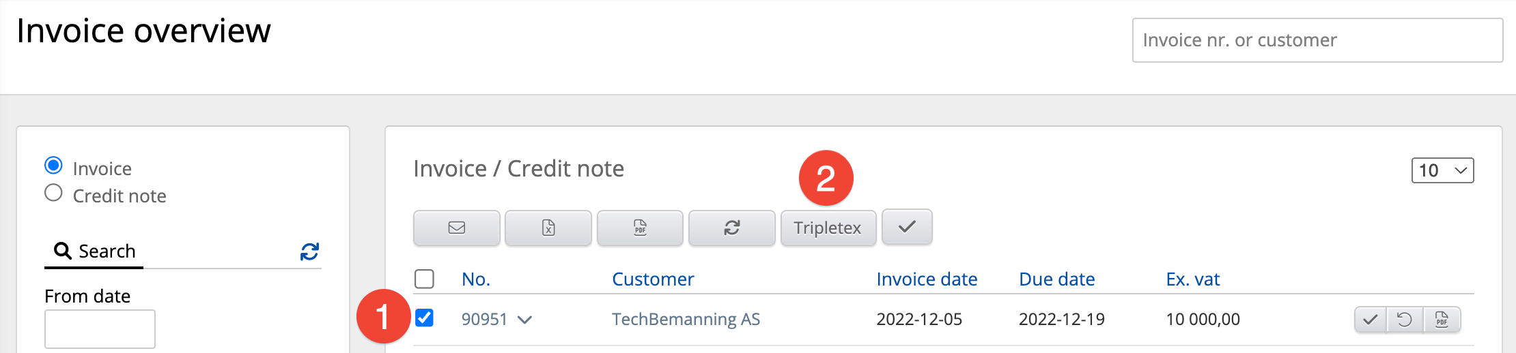Tick the select-all checkbox in table header
The height and width of the screenshot is (353, 1516).
point(424,279)
